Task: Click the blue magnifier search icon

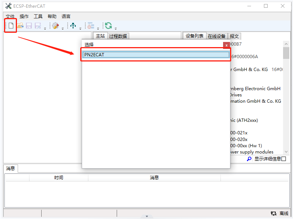Action: click(249, 159)
